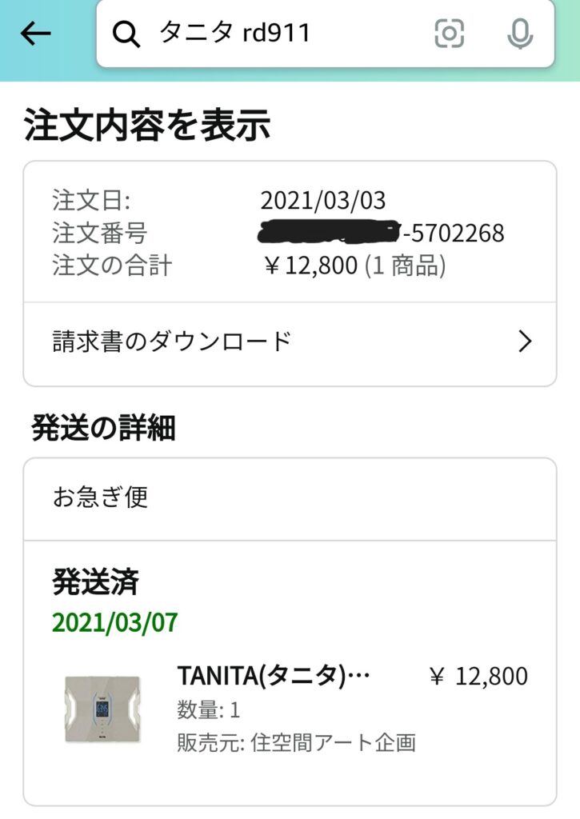Tap the order total ¥12,800 (1 商品)
Image resolution: width=580 pixels, height=819 pixels.
354,266
